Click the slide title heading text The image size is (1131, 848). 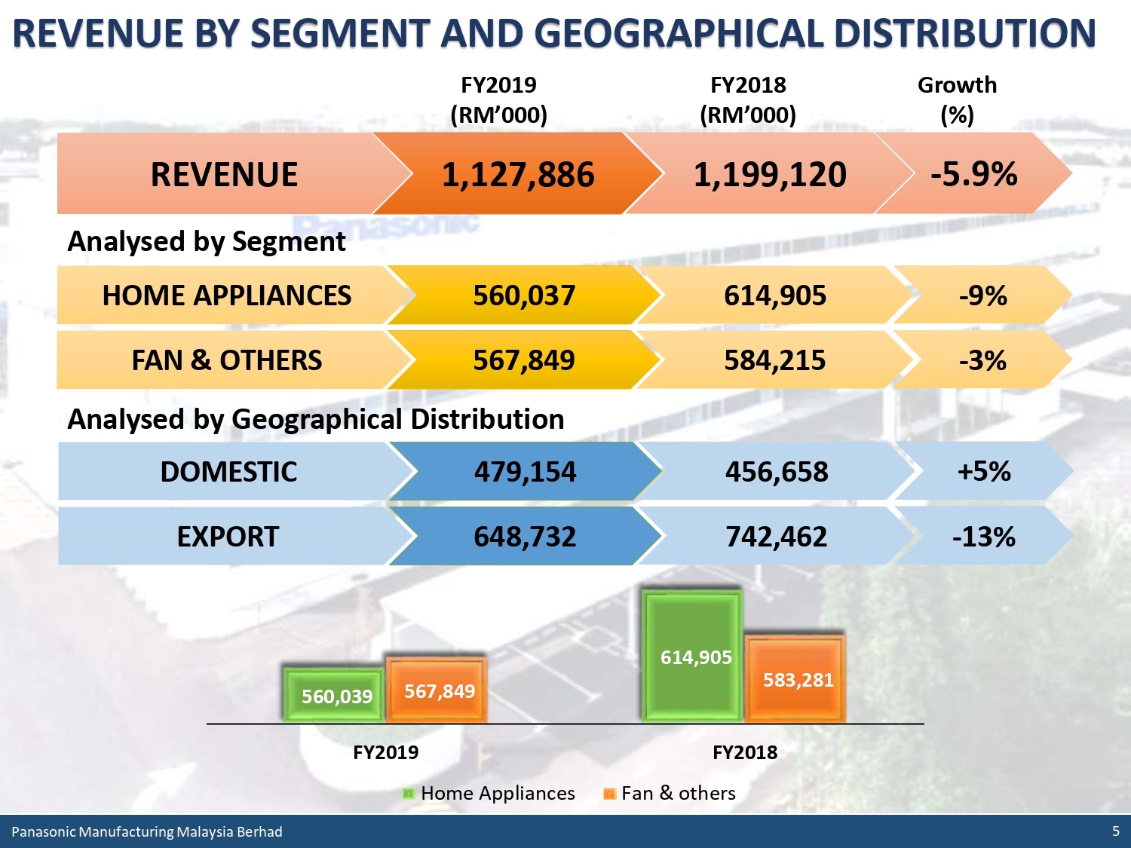(554, 34)
